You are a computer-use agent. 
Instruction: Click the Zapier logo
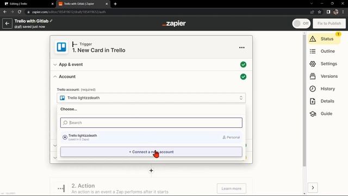coord(174,23)
